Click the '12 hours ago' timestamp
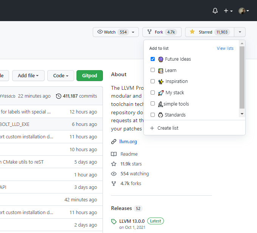 tap(83, 112)
